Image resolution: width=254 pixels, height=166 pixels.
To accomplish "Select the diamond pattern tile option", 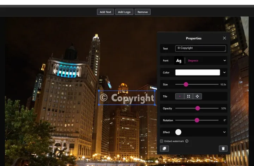I will (197, 96).
